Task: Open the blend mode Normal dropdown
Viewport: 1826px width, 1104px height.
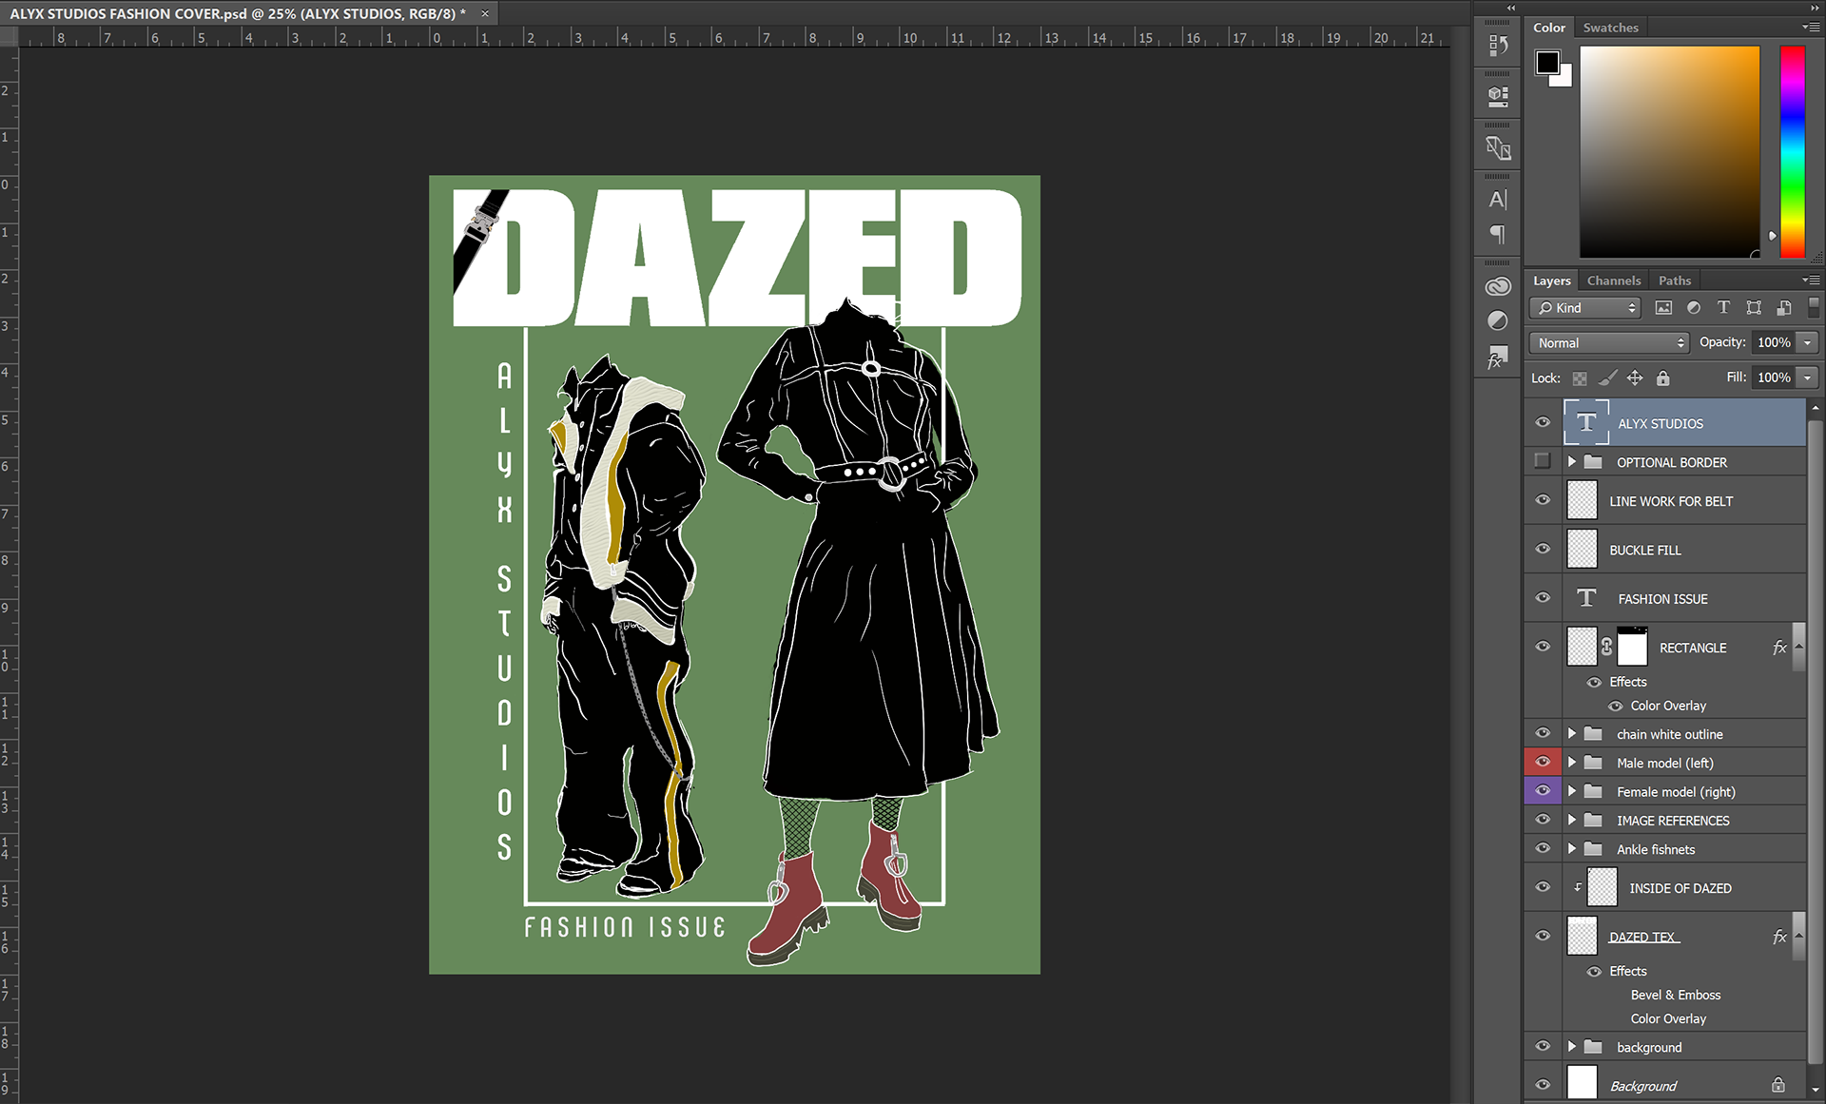Action: (1609, 342)
